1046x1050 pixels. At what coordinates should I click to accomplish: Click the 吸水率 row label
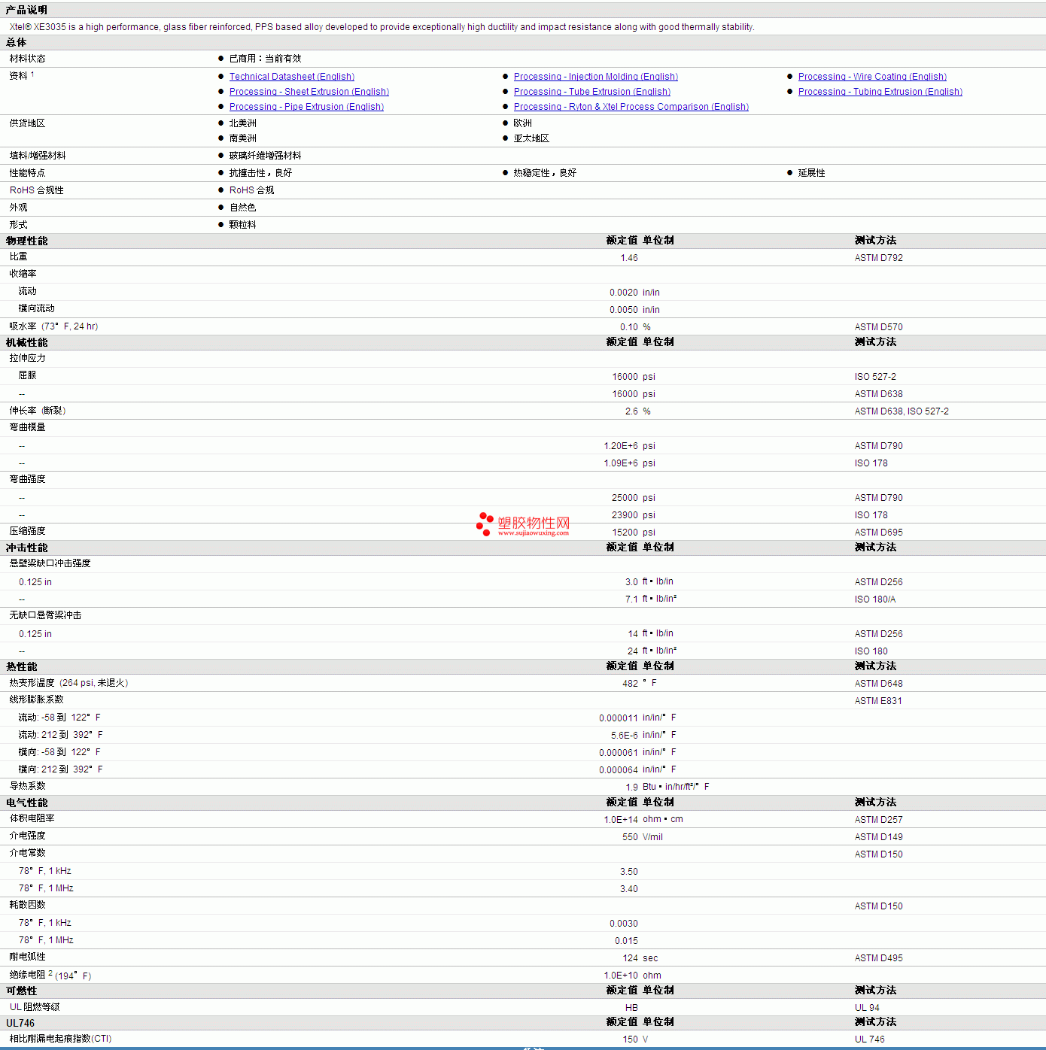[x=23, y=326]
